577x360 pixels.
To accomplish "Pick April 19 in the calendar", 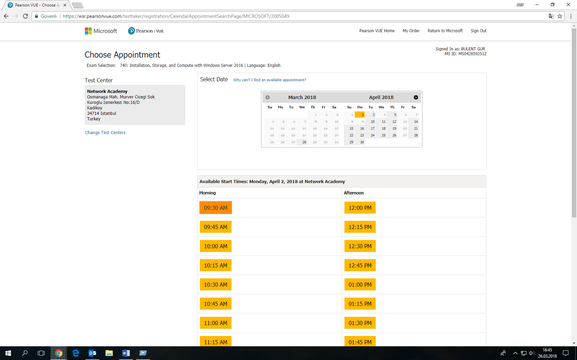I will click(392, 128).
